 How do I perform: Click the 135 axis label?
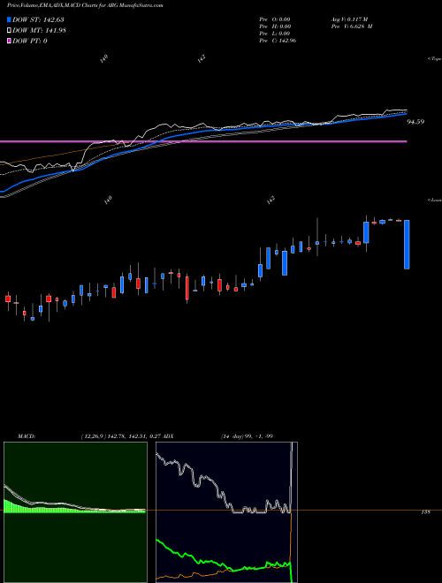tap(425, 512)
